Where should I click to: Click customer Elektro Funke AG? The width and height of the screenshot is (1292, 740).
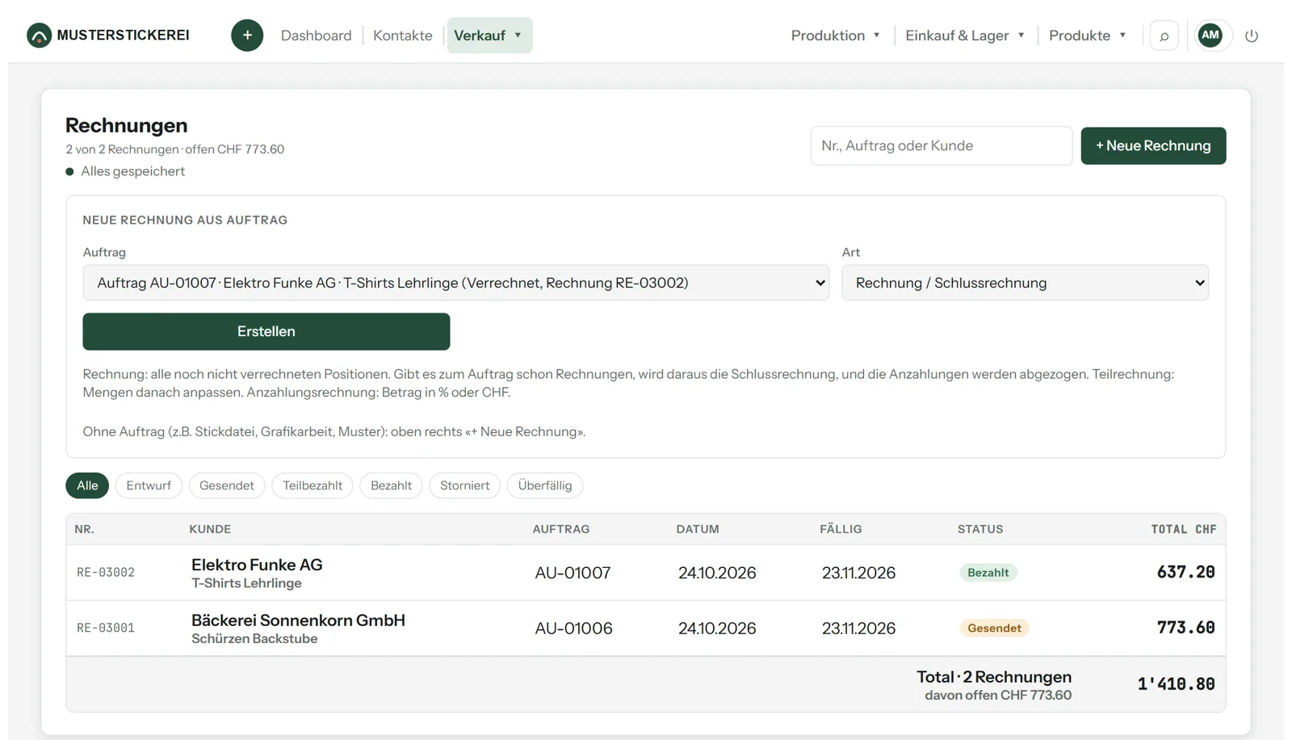click(257, 565)
